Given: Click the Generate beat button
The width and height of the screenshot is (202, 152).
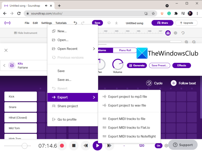Looking at the screenshot, I should click(137, 65).
